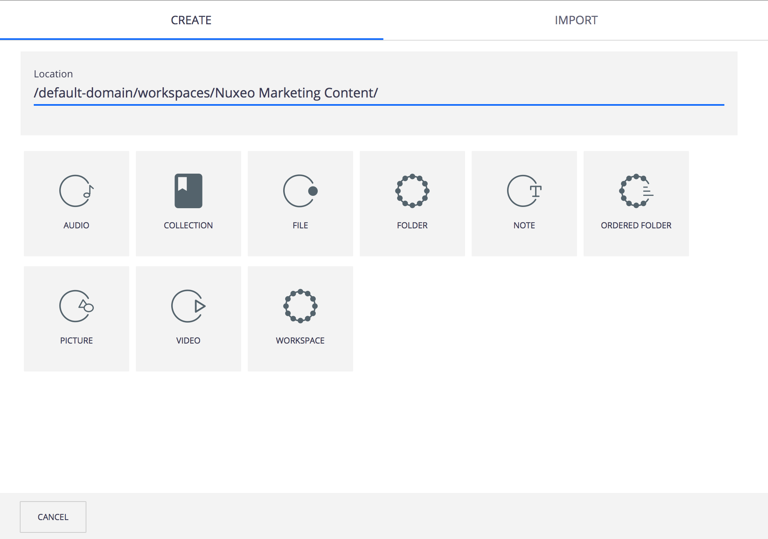The height and width of the screenshot is (539, 768).
Task: Click the NOTE label text
Action: coord(524,225)
